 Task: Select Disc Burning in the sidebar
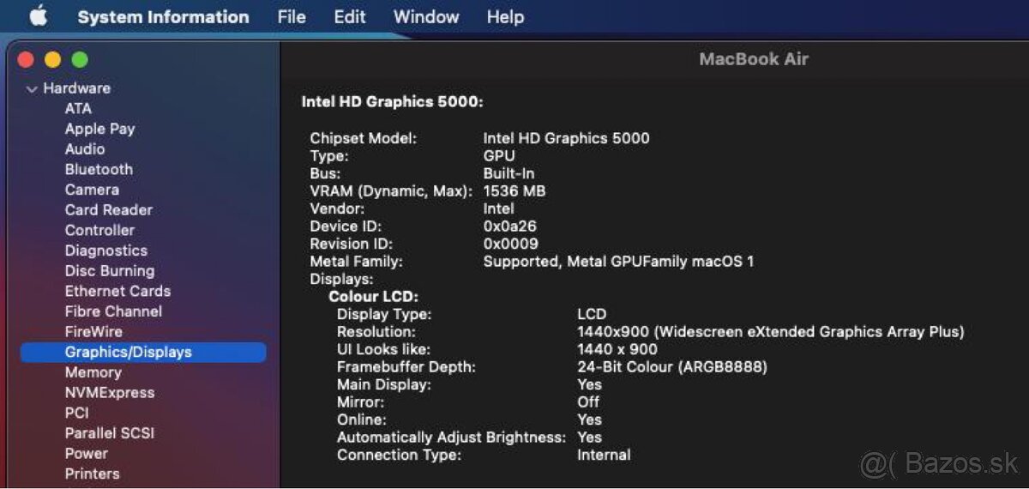[x=110, y=270]
